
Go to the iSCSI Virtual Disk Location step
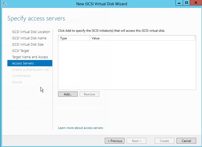pyautogui.click(x=31, y=32)
